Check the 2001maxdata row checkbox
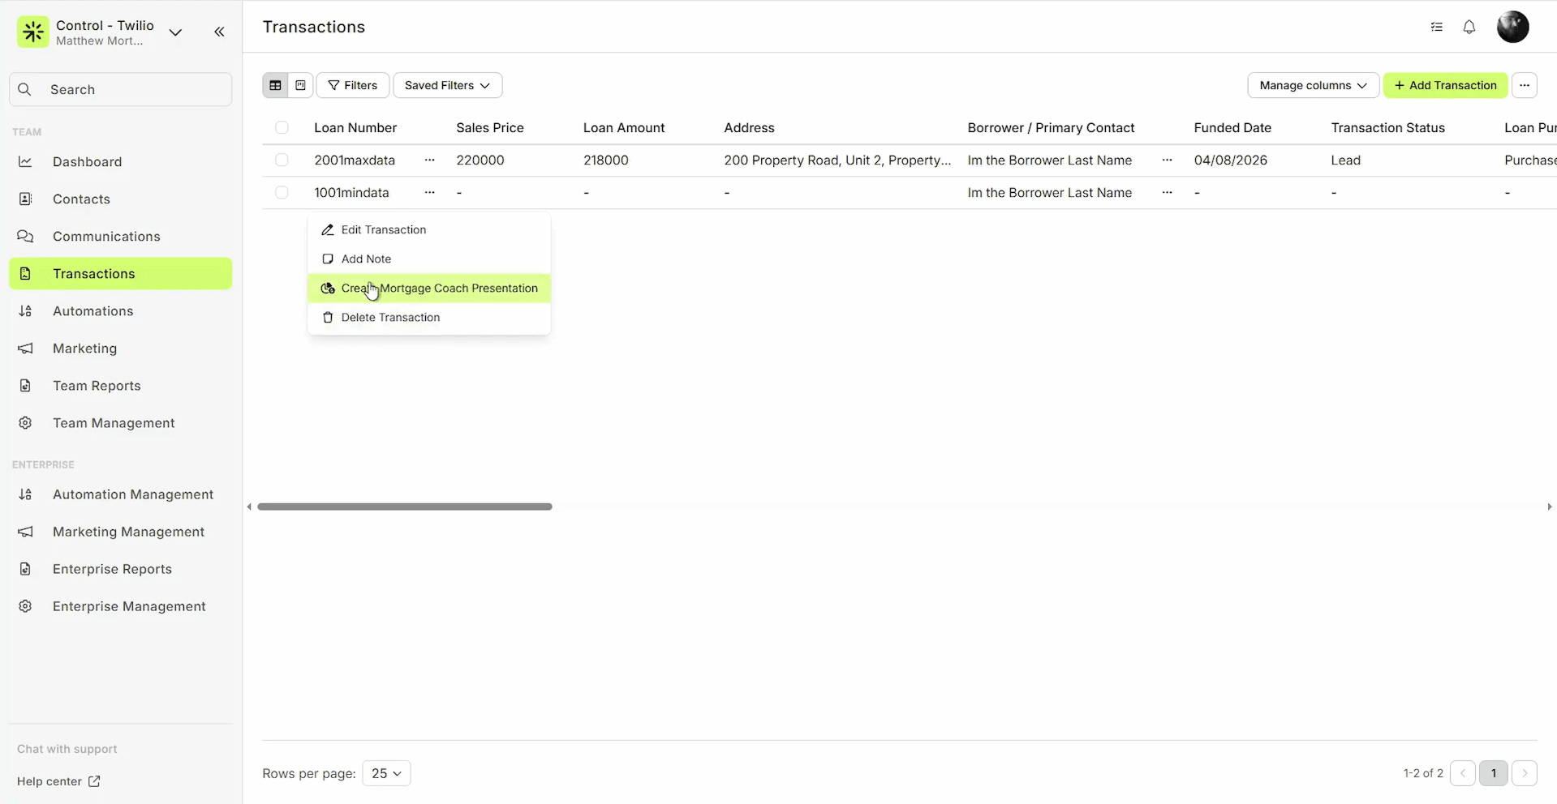 pos(282,160)
